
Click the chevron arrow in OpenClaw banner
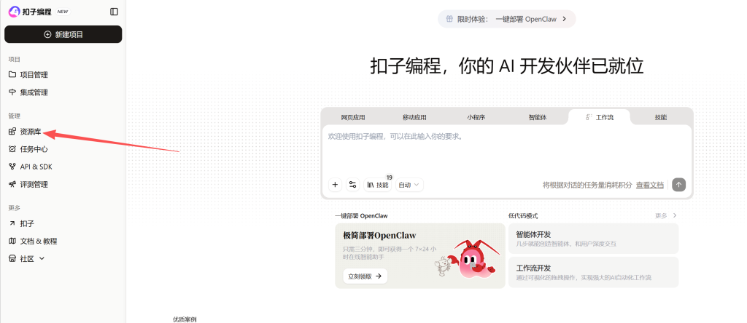pyautogui.click(x=565, y=19)
